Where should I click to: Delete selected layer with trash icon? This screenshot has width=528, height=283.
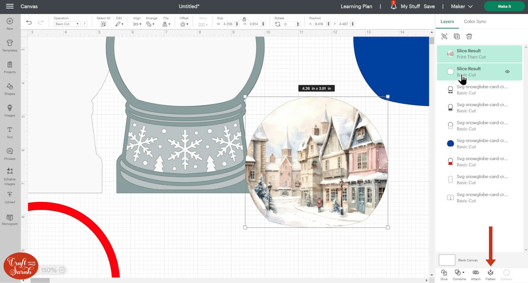[x=469, y=37]
